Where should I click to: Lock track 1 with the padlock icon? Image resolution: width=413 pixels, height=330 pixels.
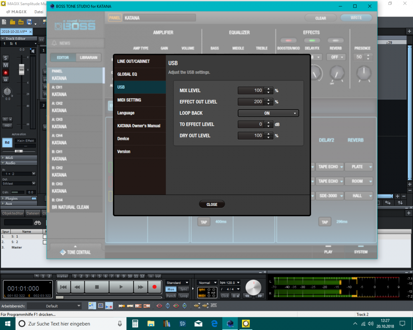6,79
